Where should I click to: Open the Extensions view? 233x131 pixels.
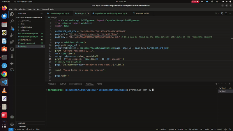click(x=12, y=42)
